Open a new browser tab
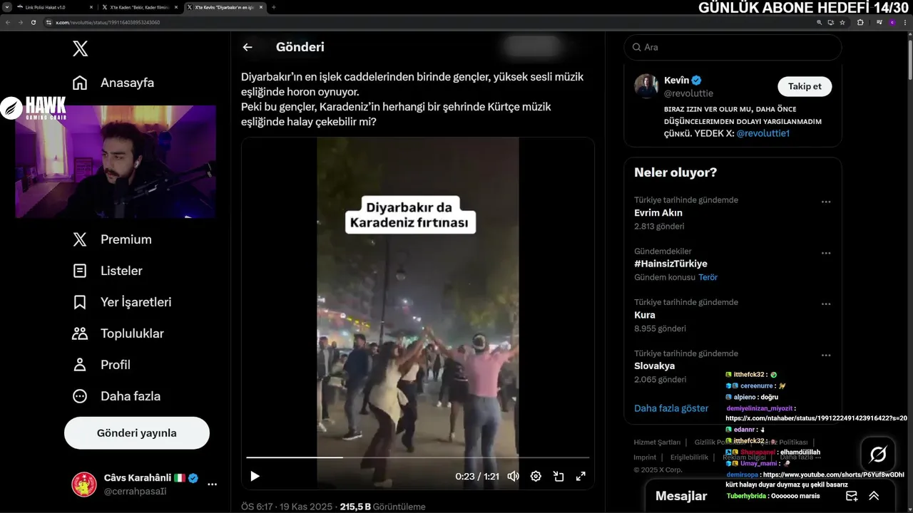The image size is (913, 513). coord(274,7)
